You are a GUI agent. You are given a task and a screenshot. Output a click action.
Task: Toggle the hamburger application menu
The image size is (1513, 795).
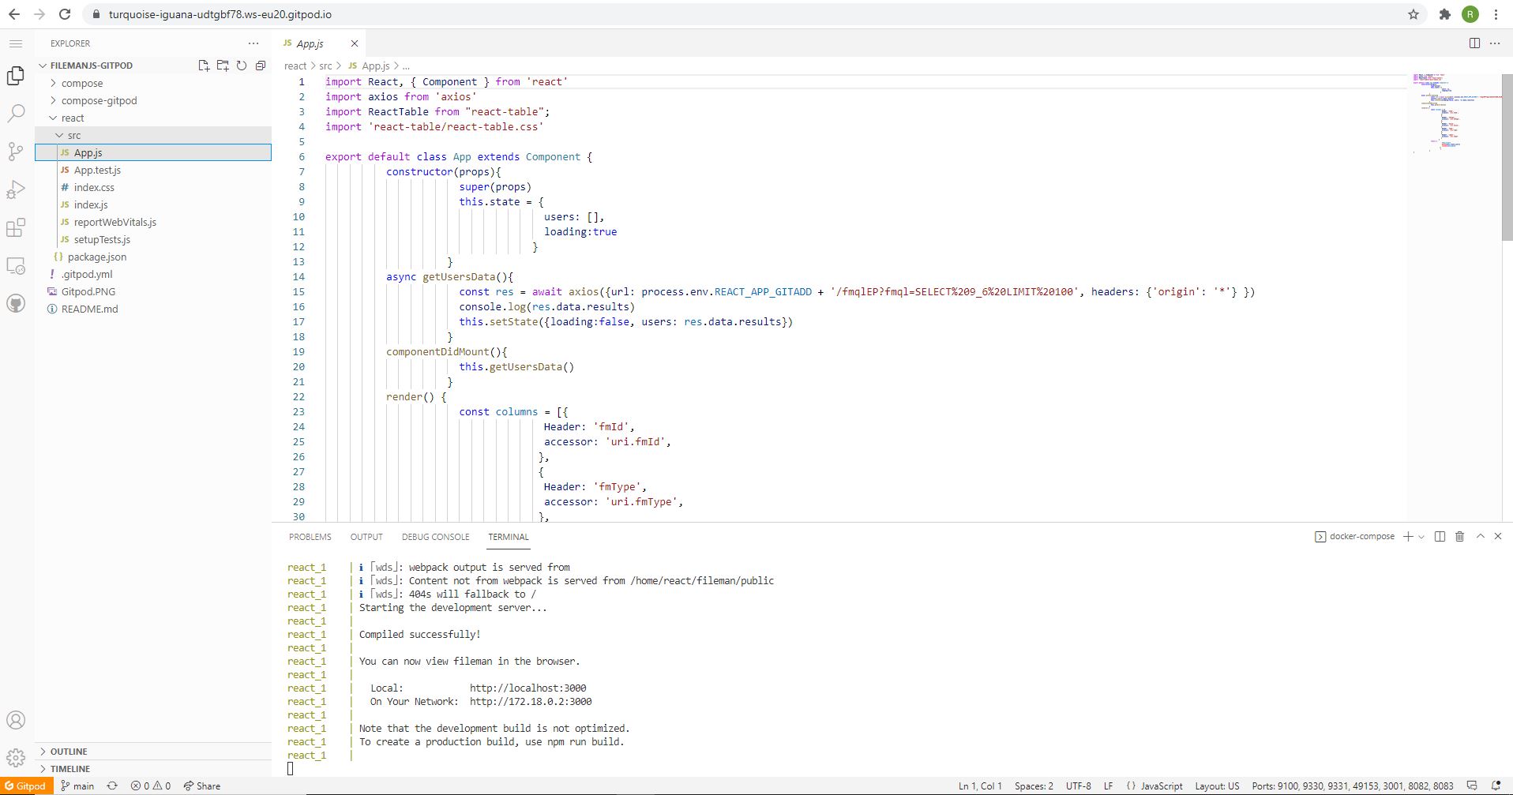click(16, 43)
